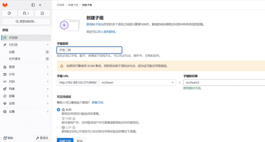Go to 开发部 breadcrumb
This screenshot has height=142, width=265.
[60, 5]
